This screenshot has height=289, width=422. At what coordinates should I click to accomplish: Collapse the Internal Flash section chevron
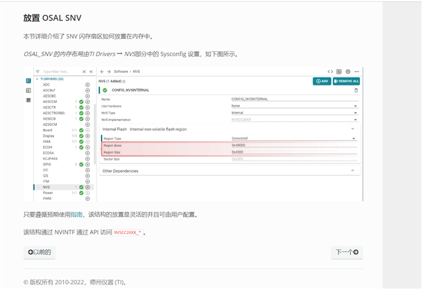pos(353,129)
